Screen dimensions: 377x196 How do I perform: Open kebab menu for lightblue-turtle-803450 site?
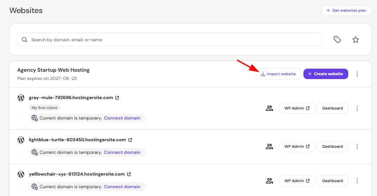(x=357, y=146)
